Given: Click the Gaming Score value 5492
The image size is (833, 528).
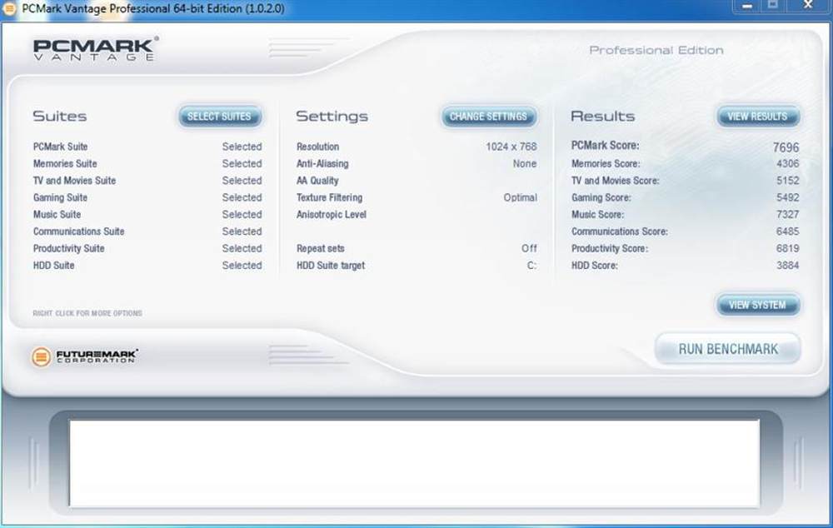Looking at the screenshot, I should [787, 197].
